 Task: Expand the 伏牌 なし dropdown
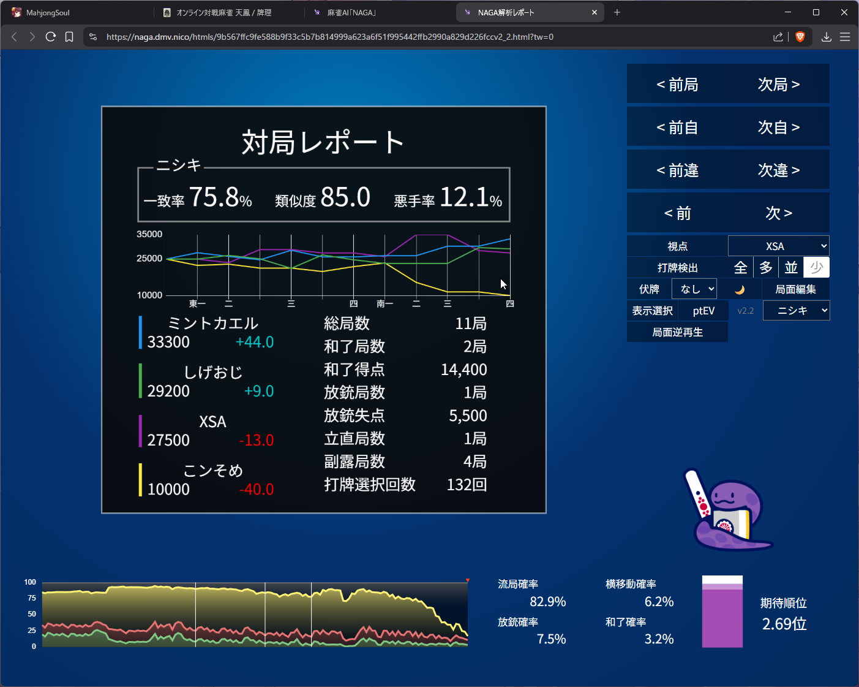[694, 289]
